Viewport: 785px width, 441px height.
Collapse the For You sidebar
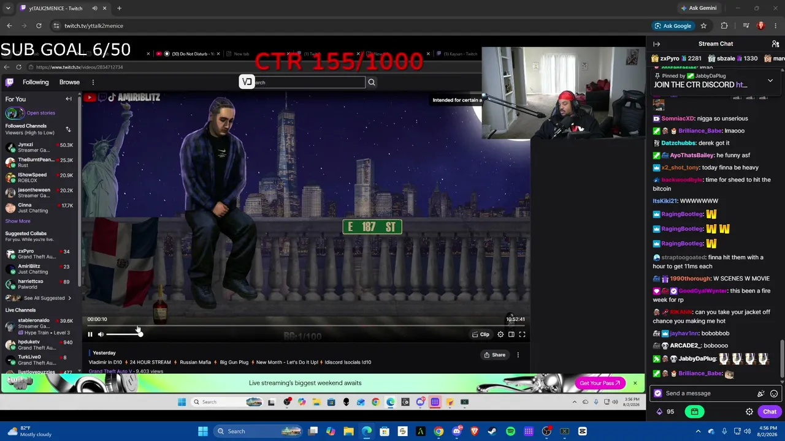point(69,99)
